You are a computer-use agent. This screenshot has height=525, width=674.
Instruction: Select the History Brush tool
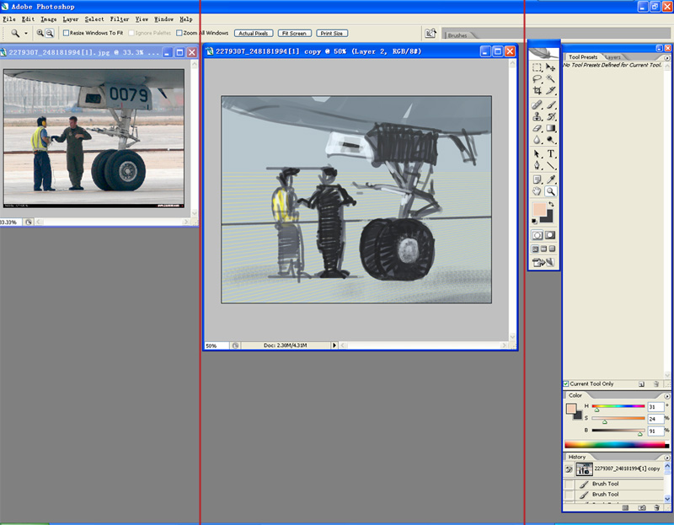(x=551, y=116)
